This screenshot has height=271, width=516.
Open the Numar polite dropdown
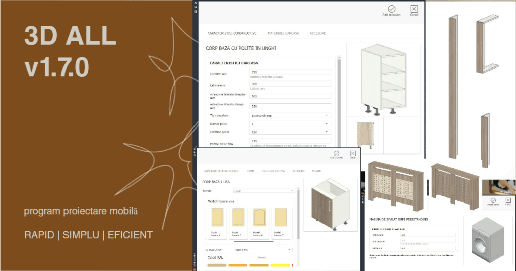pos(290,124)
